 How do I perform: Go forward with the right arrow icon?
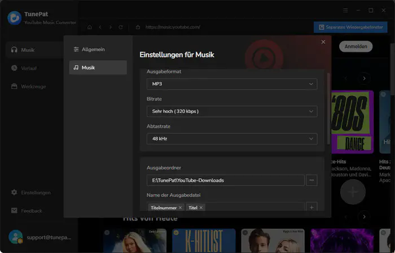pos(111,27)
